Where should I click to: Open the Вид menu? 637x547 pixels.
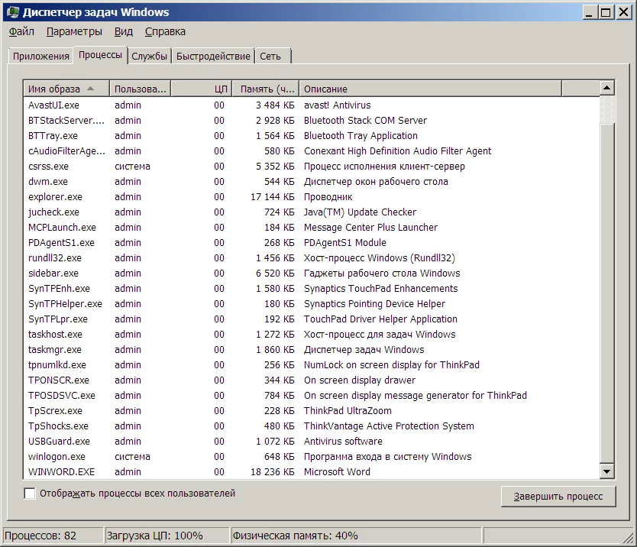click(123, 32)
